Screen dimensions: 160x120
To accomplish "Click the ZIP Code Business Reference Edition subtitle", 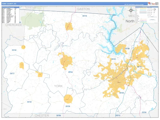I will point(134,4).
